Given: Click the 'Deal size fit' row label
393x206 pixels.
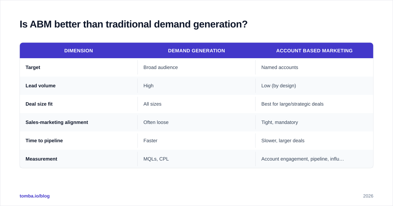Looking at the screenshot, I should pyautogui.click(x=39, y=104).
